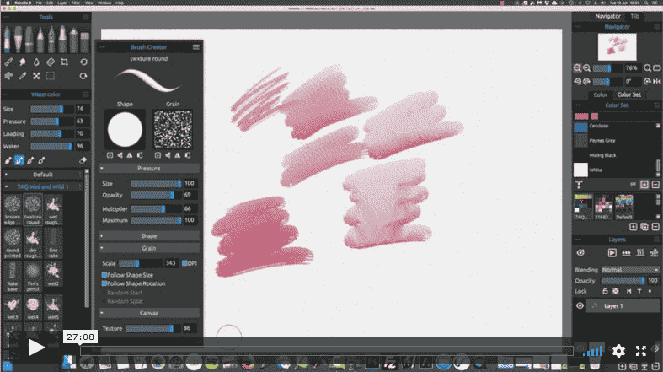Toggle lock transparency icon

click(616, 291)
